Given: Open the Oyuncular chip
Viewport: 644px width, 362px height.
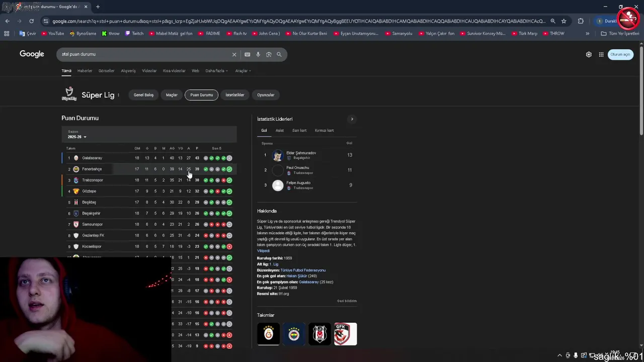Looking at the screenshot, I should coord(266,95).
